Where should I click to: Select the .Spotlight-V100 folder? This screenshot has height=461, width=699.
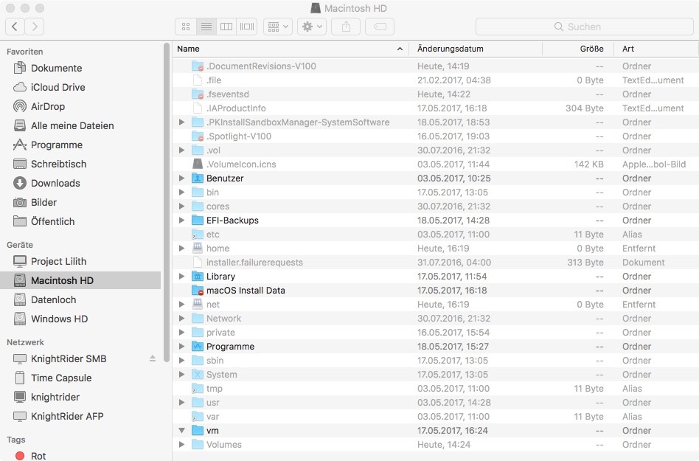[x=436, y=136]
